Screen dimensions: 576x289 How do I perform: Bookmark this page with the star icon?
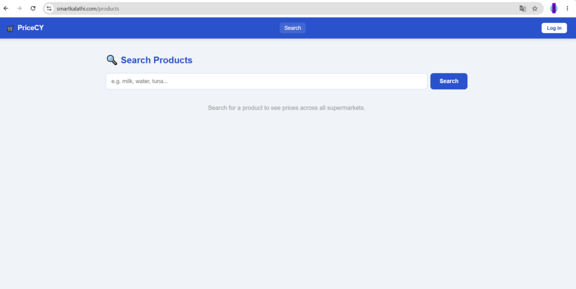[x=535, y=8]
